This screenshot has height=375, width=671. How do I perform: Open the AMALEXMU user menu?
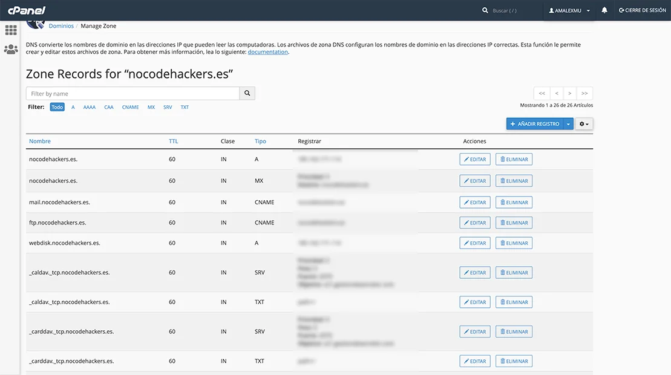click(569, 10)
